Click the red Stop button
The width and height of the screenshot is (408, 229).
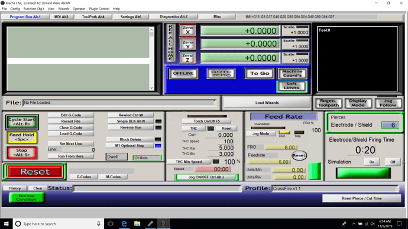click(22, 152)
